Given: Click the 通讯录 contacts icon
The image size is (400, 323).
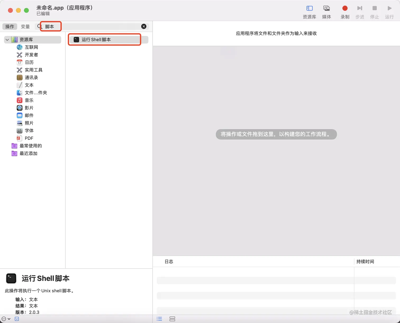Looking at the screenshot, I should click(20, 77).
